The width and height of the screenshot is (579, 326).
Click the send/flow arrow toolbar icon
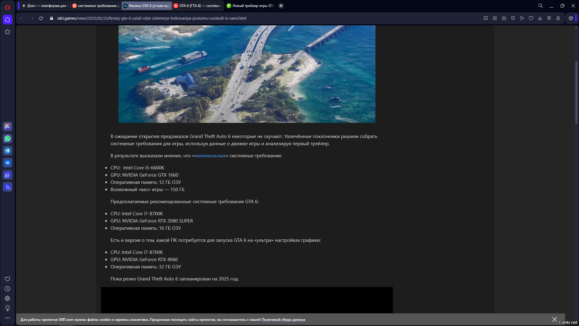click(522, 18)
